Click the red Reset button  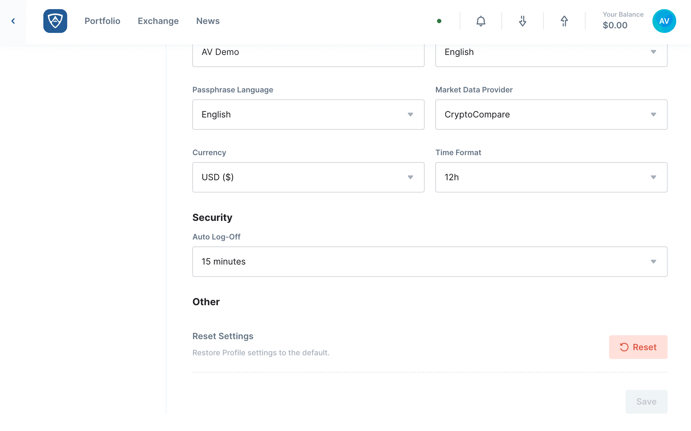click(x=638, y=347)
